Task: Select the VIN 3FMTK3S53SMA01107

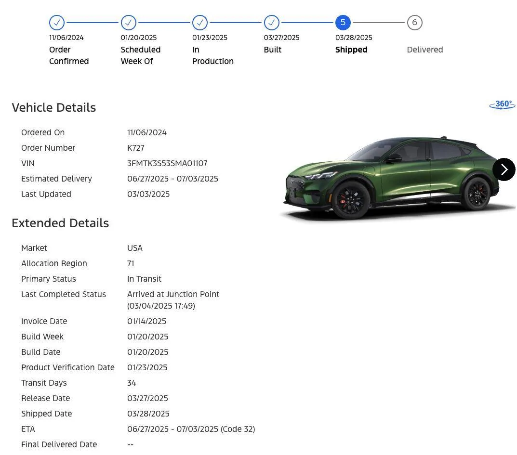Action: [x=167, y=163]
